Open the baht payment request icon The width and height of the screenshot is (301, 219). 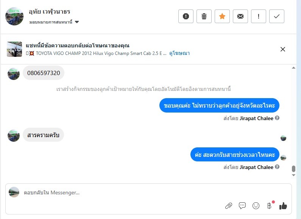coord(270,206)
